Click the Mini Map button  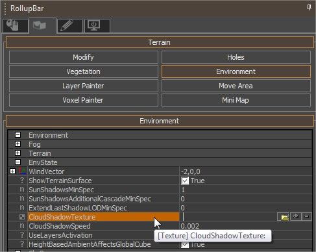pyautogui.click(x=236, y=100)
